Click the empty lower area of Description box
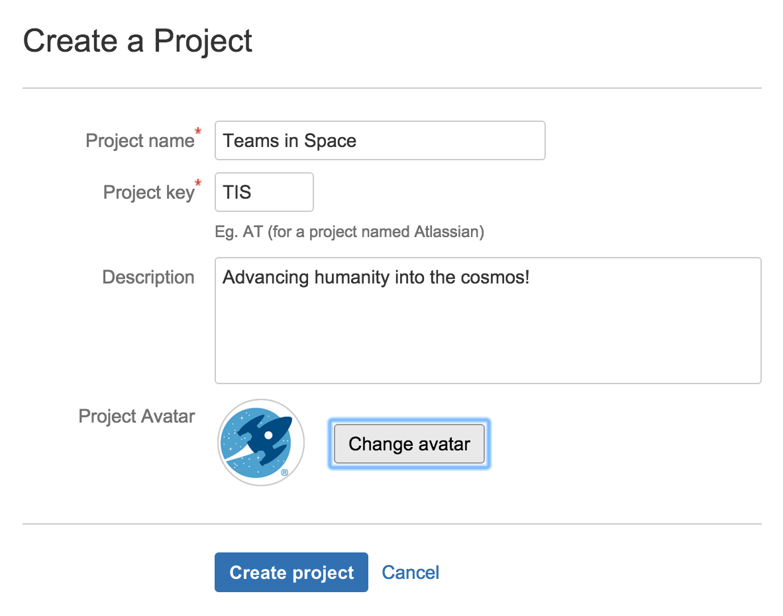783x616 pixels. point(488,344)
